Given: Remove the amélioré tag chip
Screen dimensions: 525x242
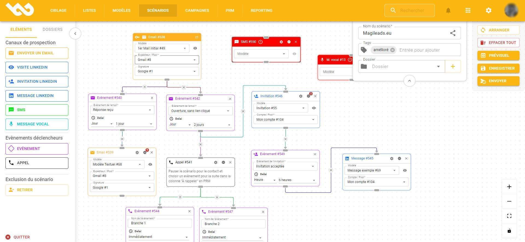Looking at the screenshot, I should point(392,50).
